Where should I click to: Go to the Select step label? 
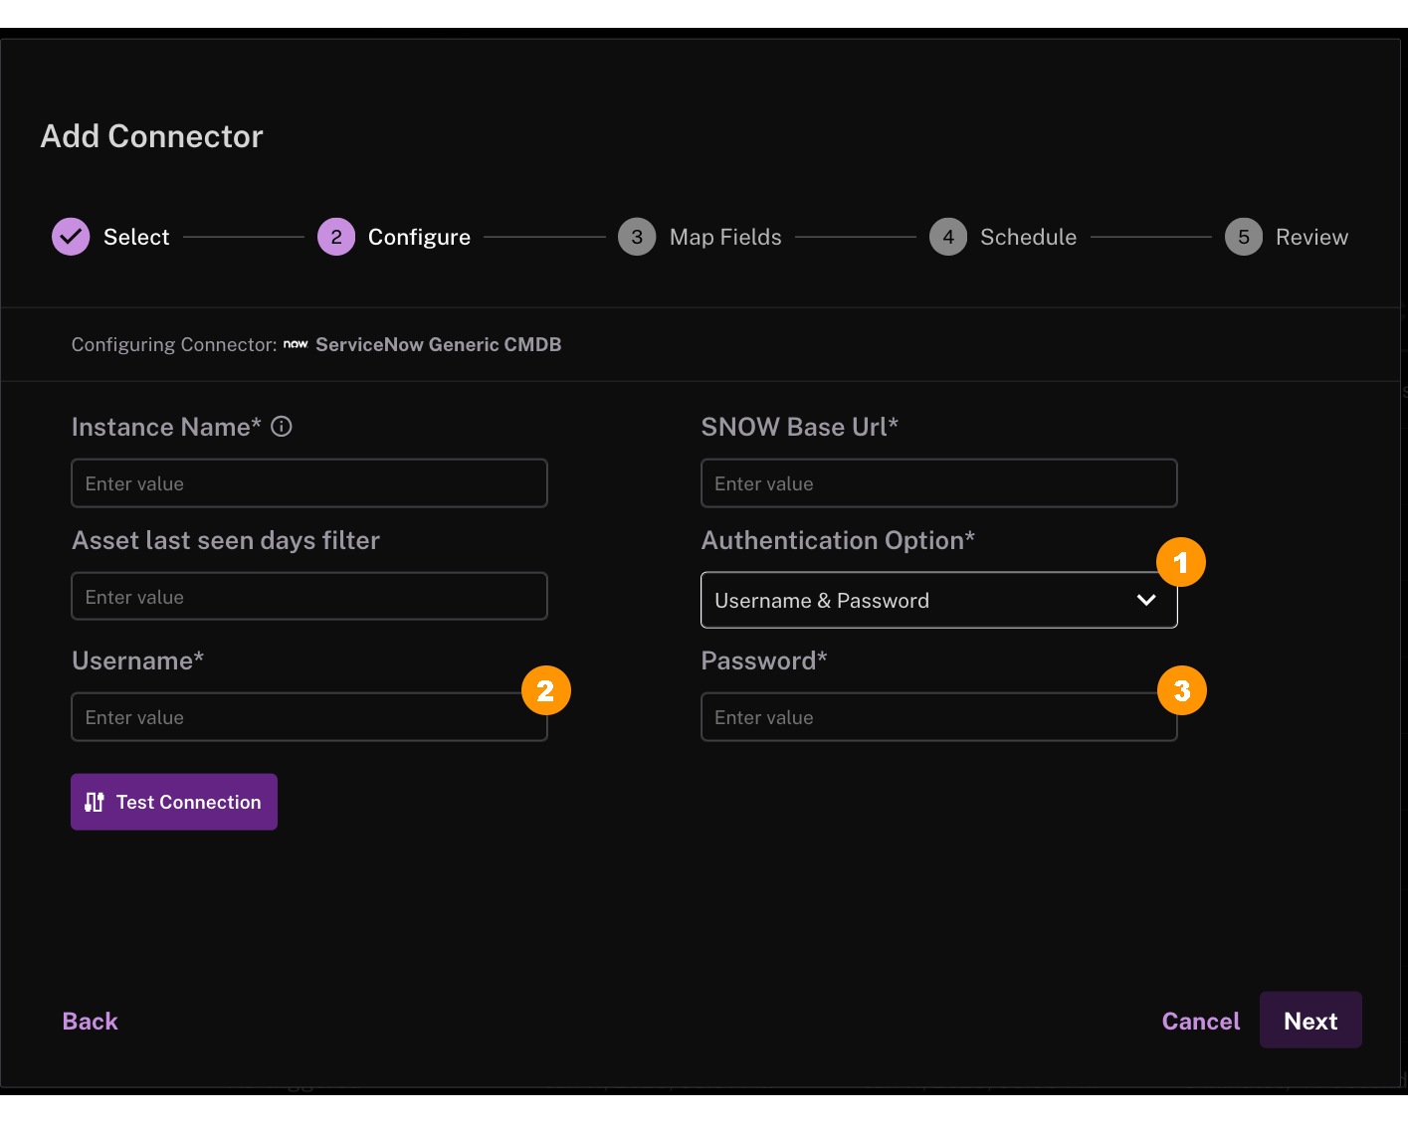click(136, 237)
